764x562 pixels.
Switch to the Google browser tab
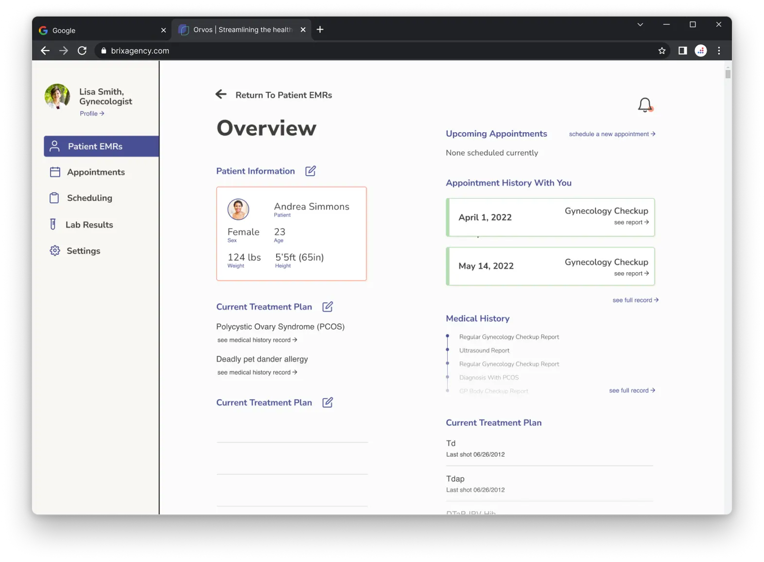[97, 30]
